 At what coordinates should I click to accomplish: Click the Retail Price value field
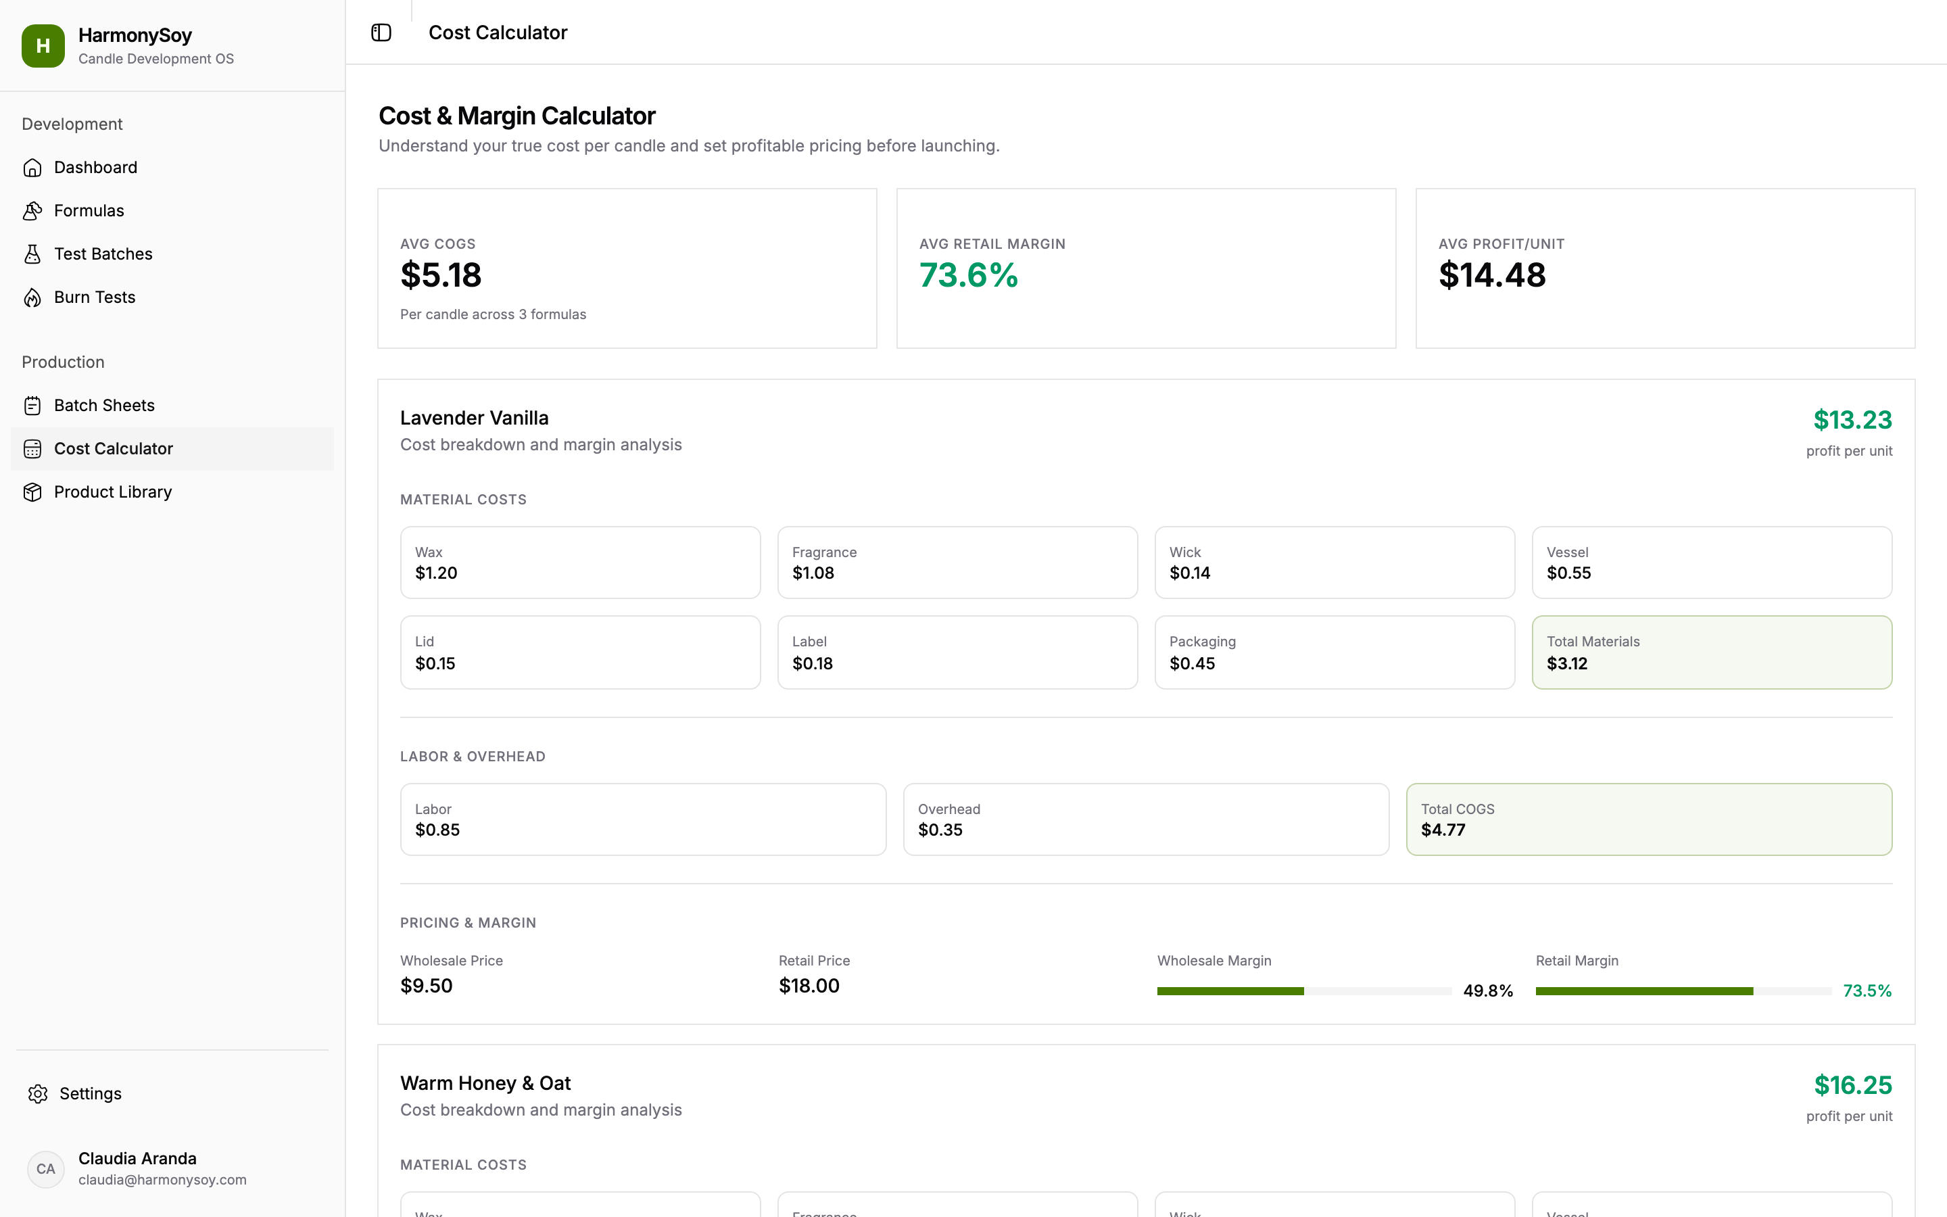[x=809, y=985]
